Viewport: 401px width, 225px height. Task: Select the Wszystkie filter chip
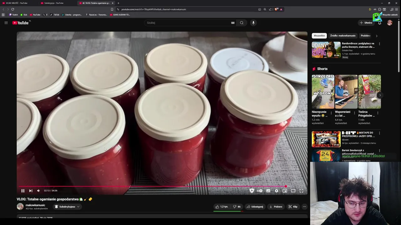click(x=319, y=36)
